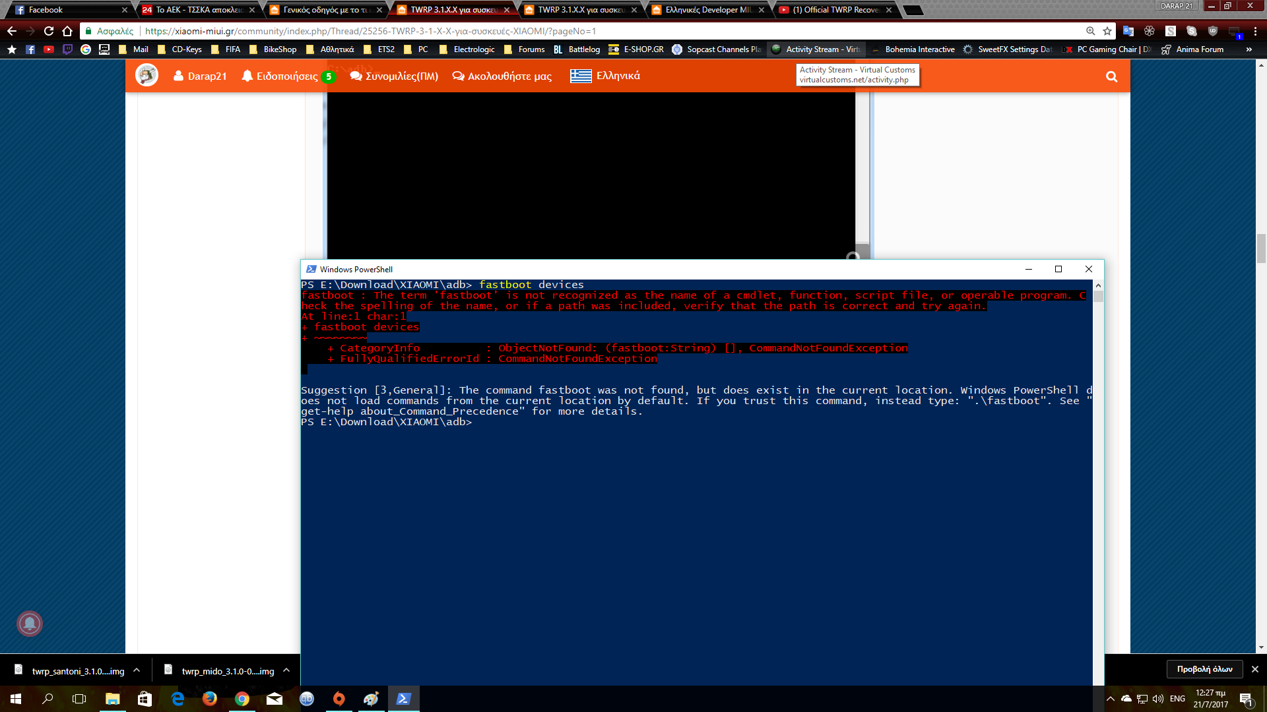
Task: Open File Explorer from taskbar
Action: (x=112, y=699)
